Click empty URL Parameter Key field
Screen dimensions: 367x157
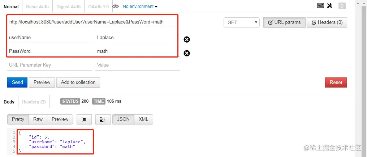[49, 65]
